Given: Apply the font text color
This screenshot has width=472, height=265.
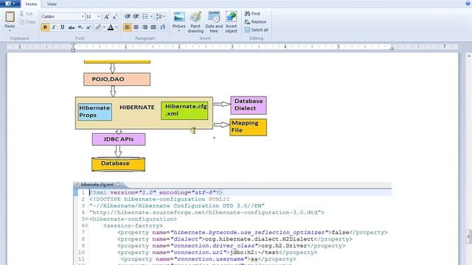Looking at the screenshot, I should click(111, 27).
